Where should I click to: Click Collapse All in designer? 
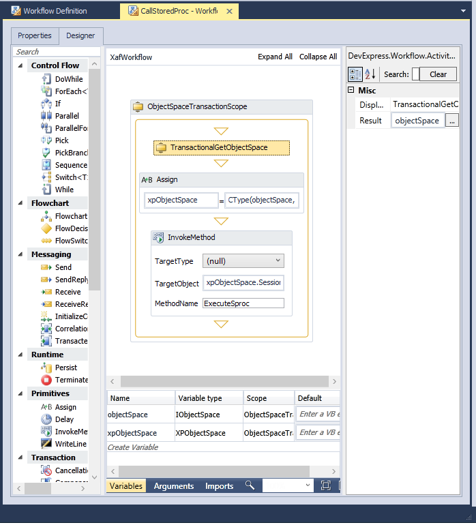[x=318, y=57]
